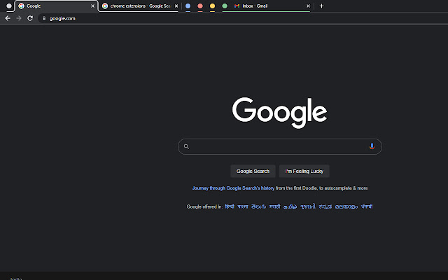Switch Google to Marathi language link
Viewport: 448px width, 280px height.
pyautogui.click(x=275, y=206)
